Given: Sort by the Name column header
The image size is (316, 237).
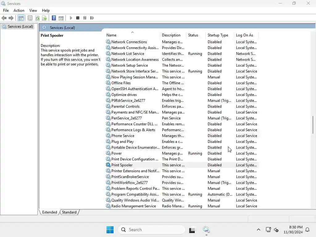Looking at the screenshot, I should click(x=132, y=35).
